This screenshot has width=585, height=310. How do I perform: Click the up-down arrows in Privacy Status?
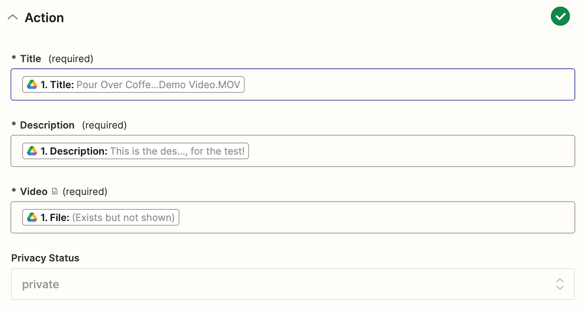[x=560, y=284]
